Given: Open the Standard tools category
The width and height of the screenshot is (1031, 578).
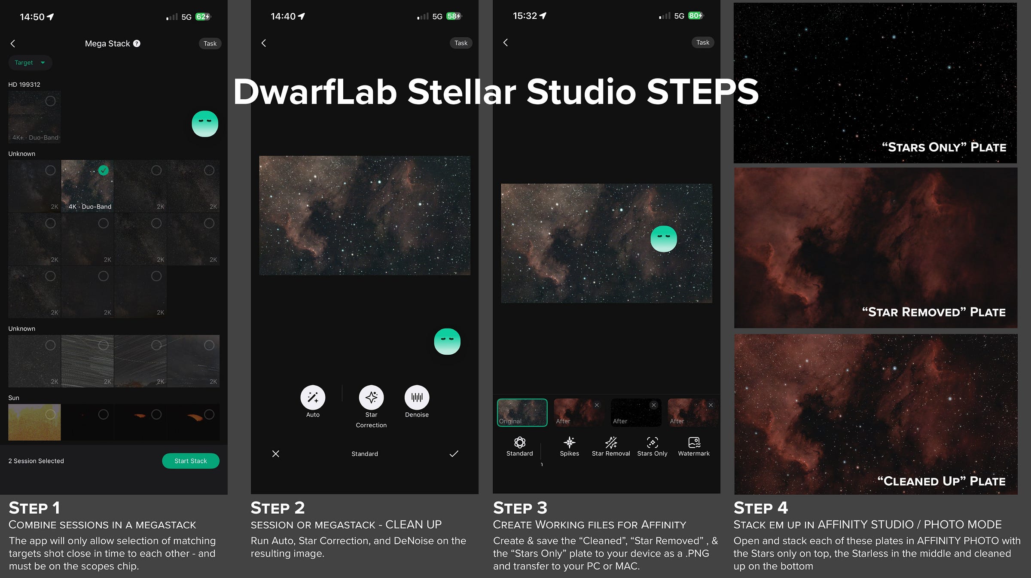Looking at the screenshot, I should (520, 447).
